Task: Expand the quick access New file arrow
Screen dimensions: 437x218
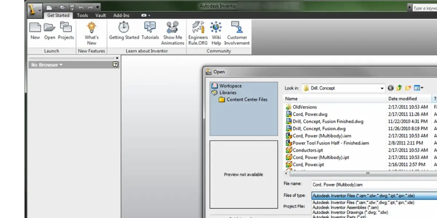Action: pos(55,7)
